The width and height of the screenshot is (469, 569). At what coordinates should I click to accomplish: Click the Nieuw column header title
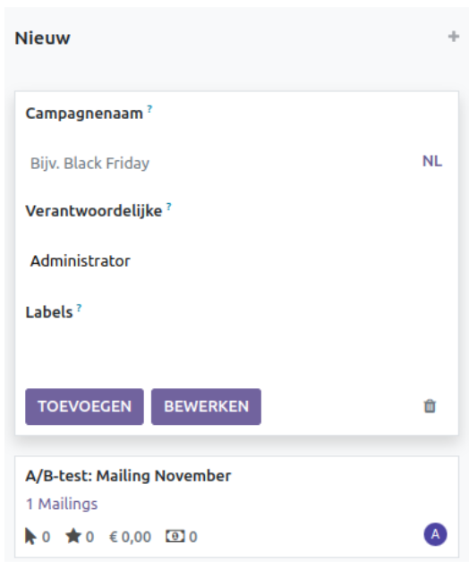pos(42,38)
